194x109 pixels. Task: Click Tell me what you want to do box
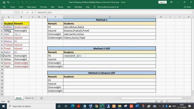coord(108,7)
